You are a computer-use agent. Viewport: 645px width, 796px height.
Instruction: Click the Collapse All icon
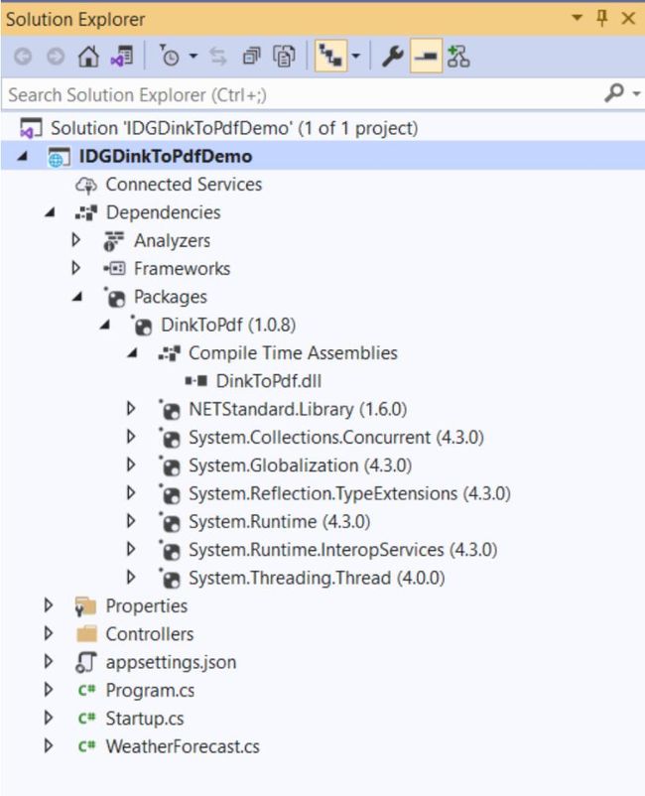click(251, 56)
